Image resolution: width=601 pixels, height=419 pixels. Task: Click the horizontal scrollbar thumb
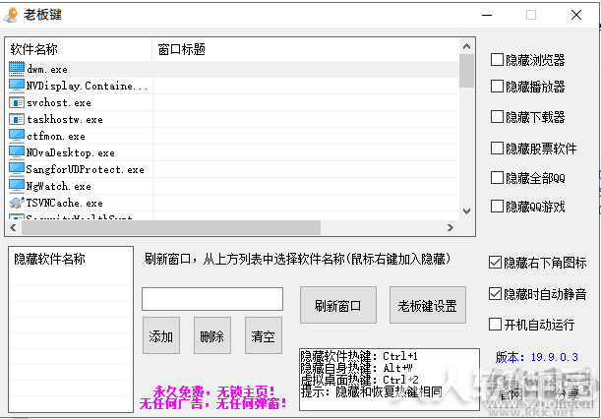click(171, 228)
